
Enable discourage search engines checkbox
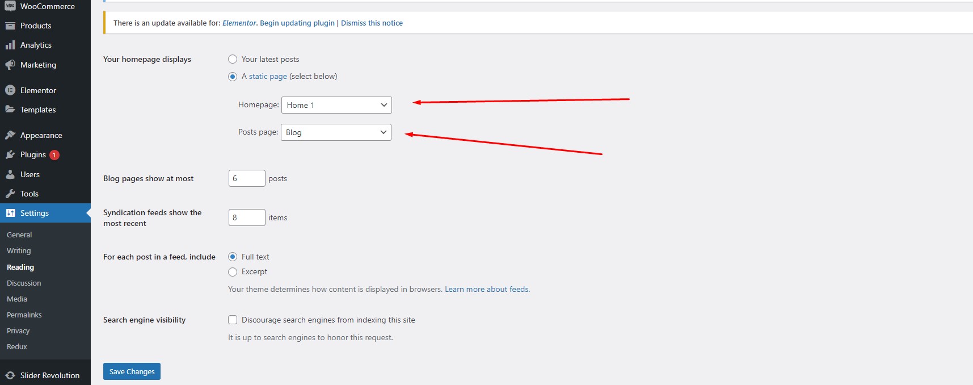click(233, 320)
